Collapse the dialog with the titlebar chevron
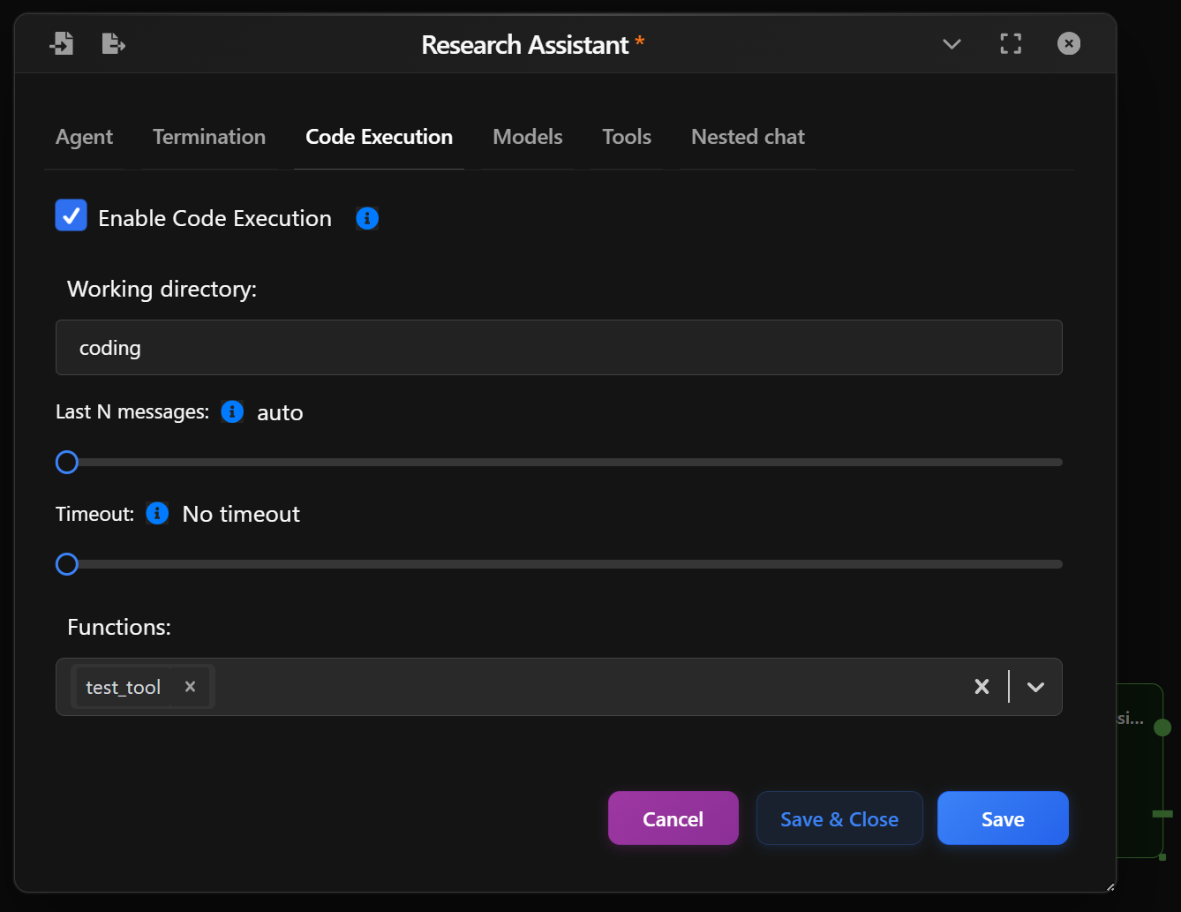 [952, 43]
